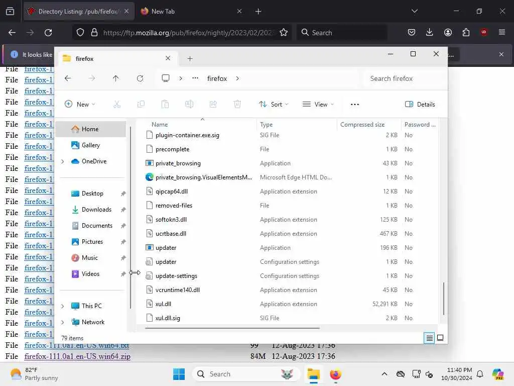Click the taskbar Search box
This screenshot has height=386, width=514.
tap(246, 374)
